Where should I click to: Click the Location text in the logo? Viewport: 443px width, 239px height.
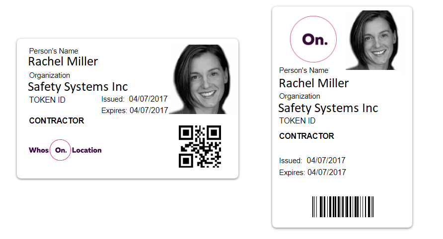point(87,150)
